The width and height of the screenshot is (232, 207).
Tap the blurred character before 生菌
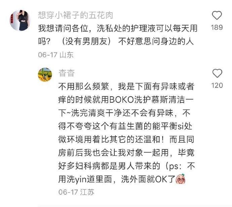tap(122, 126)
